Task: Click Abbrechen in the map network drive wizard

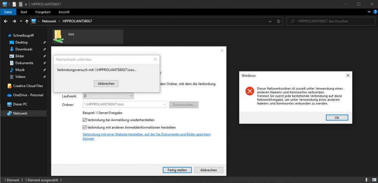Action: pyautogui.click(x=209, y=170)
